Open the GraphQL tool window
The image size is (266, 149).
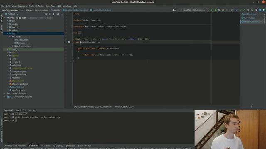click(58, 146)
